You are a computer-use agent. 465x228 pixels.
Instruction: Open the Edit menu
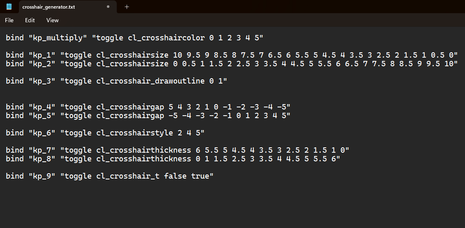[30, 20]
